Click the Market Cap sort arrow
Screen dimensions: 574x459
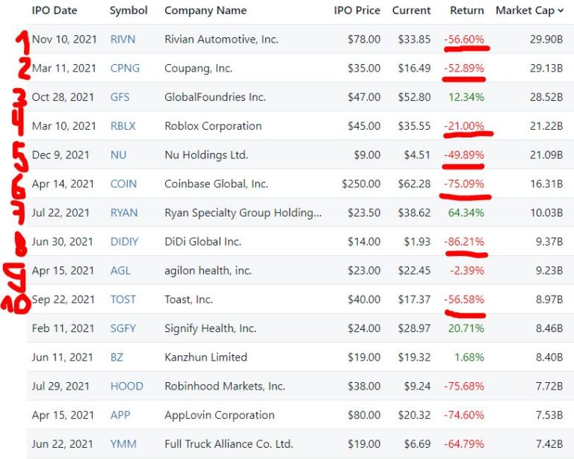560,11
